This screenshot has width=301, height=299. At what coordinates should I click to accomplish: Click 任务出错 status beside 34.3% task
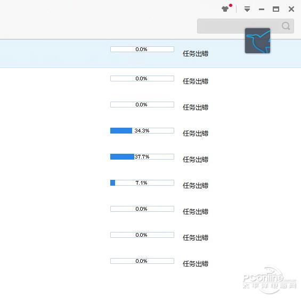tap(196, 133)
